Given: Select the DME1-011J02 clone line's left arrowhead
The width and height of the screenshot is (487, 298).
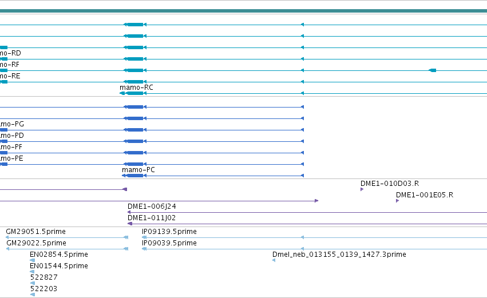Looking at the screenshot, I should point(130,224).
